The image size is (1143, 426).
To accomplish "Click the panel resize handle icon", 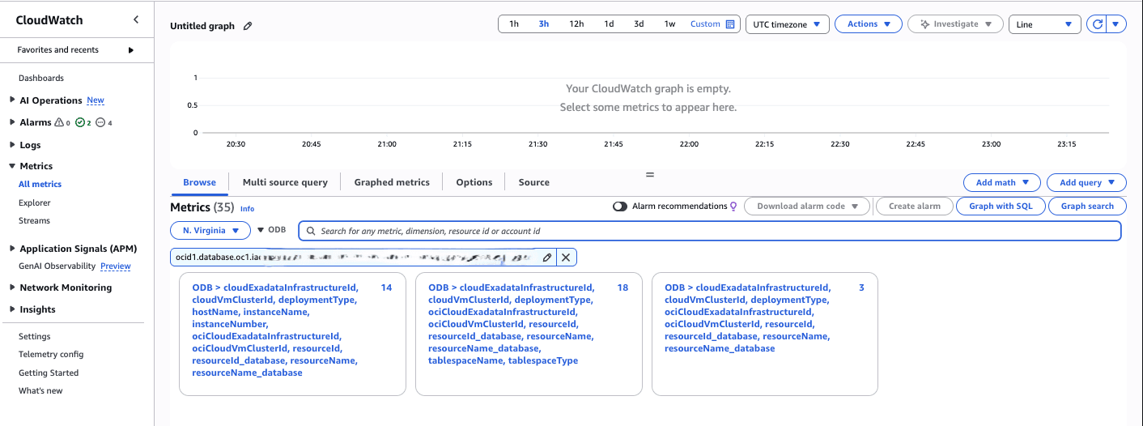I will 649,174.
